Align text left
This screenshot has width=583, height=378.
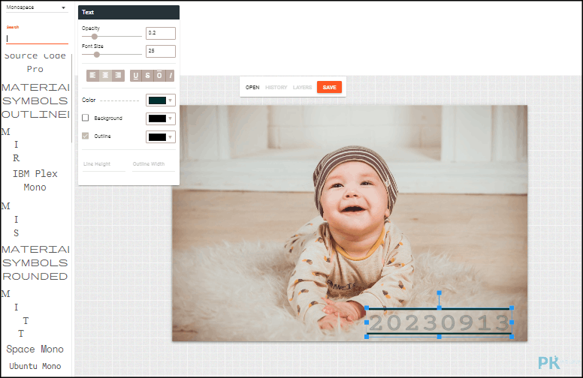[x=93, y=76]
